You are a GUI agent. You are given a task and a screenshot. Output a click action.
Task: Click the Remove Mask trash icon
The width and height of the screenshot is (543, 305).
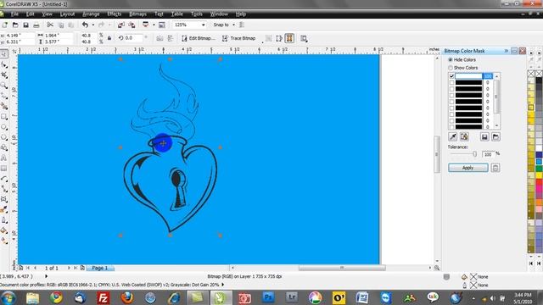pyautogui.click(x=495, y=168)
